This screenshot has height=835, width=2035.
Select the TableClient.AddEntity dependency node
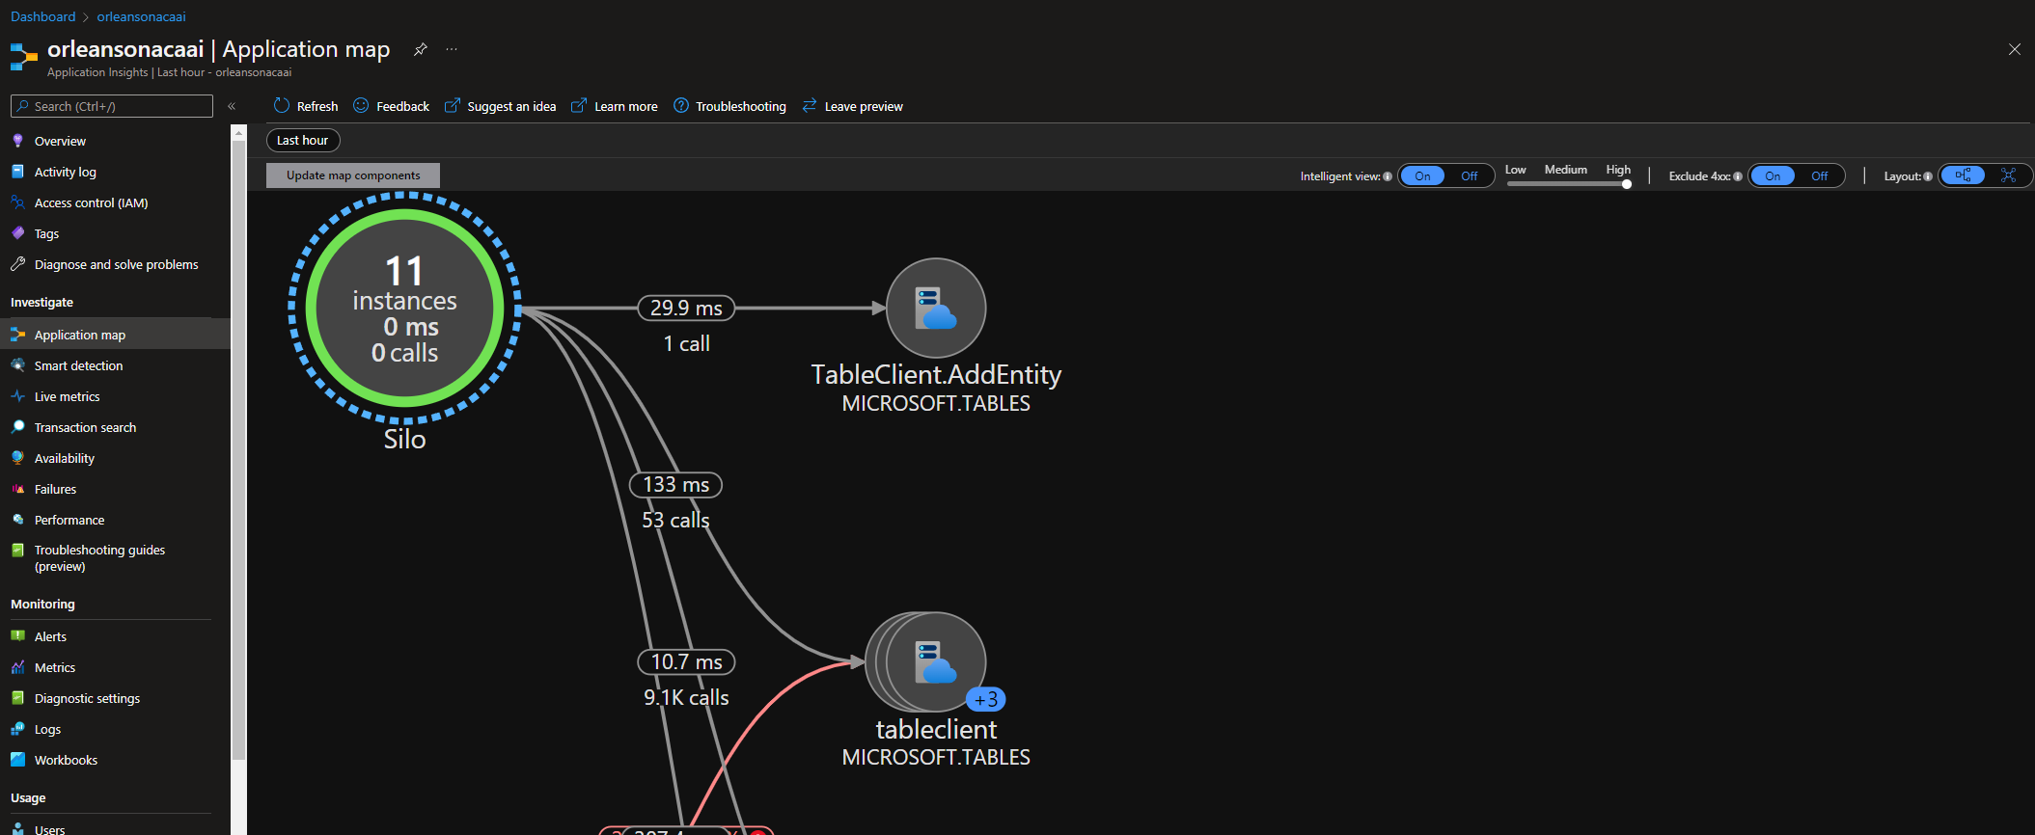936,308
